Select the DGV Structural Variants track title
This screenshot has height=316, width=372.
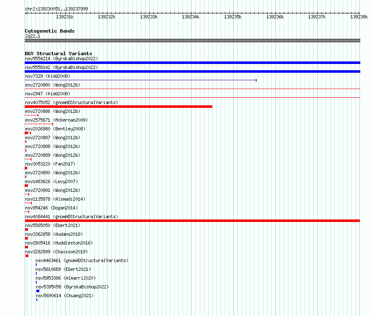pyautogui.click(x=59, y=54)
